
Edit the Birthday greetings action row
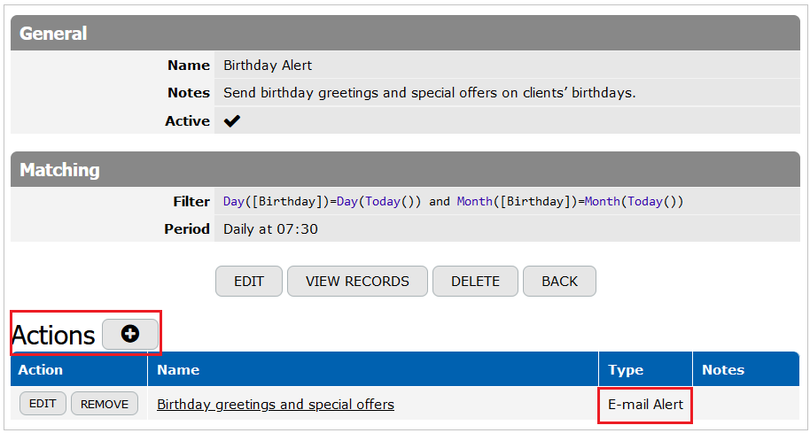(43, 404)
